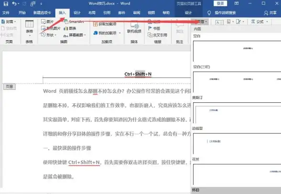This screenshot has width=281, height=194.
Task: Select the 插入 tab
Action: (x=62, y=13)
